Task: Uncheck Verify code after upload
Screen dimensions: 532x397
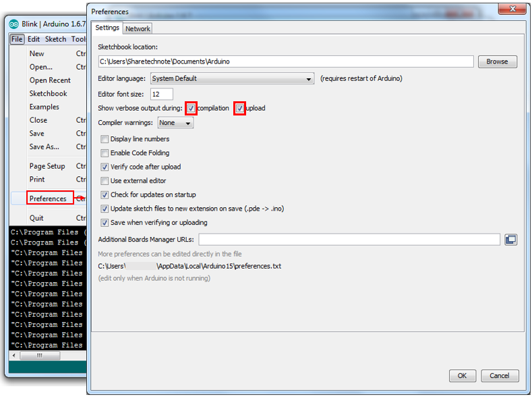Action: coord(105,167)
